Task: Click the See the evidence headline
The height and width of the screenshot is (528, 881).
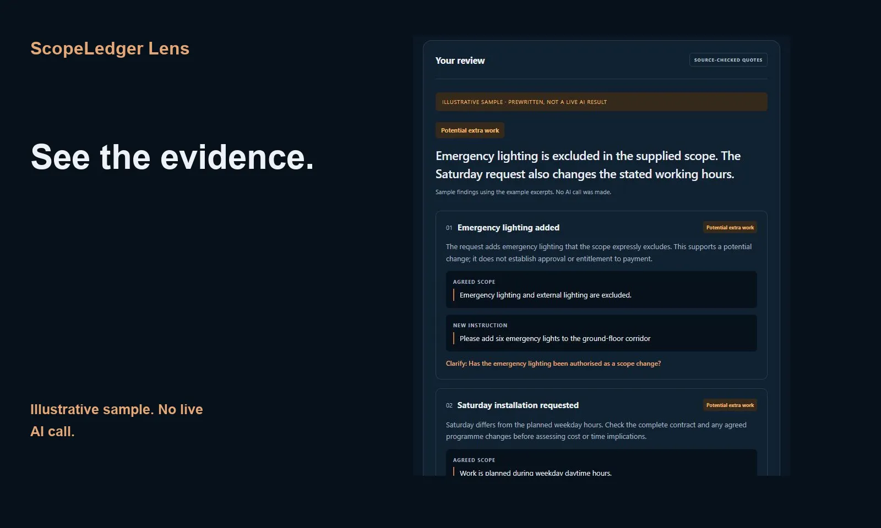Action: click(172, 157)
